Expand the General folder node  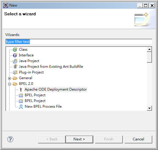tap(9, 78)
